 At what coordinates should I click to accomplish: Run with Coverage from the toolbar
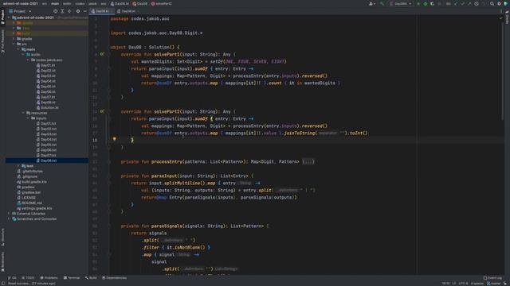click(x=432, y=3)
